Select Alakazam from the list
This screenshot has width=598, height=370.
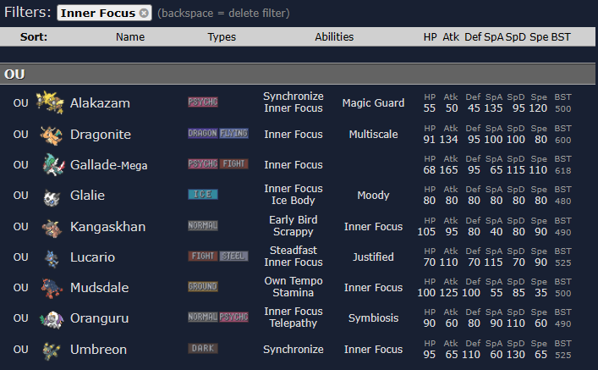pyautogui.click(x=100, y=103)
